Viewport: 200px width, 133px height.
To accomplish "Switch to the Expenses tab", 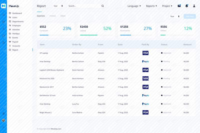I will click(x=41, y=16).
